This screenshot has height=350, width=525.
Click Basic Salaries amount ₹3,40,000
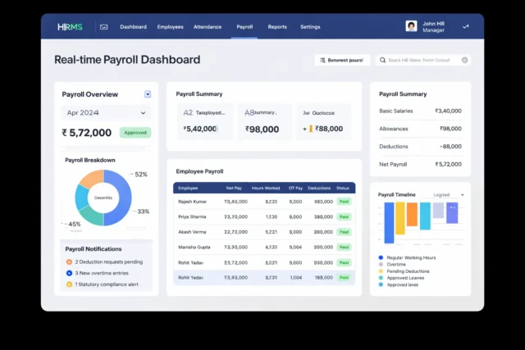448,111
